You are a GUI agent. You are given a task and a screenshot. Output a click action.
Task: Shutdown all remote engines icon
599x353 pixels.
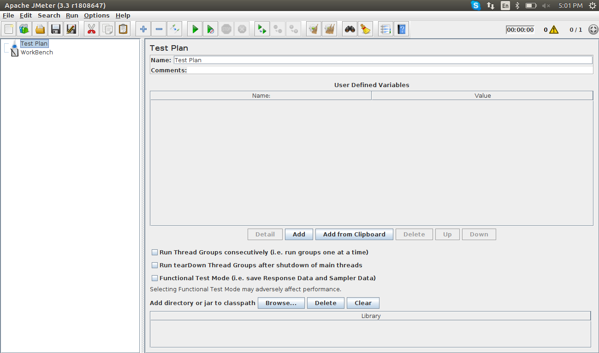click(x=293, y=29)
